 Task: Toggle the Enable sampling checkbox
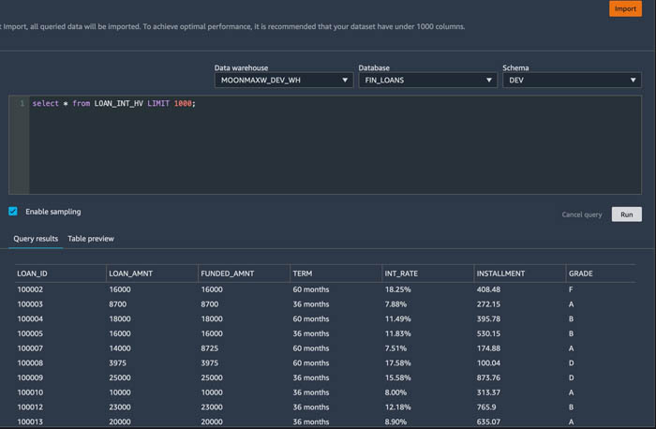click(x=13, y=211)
